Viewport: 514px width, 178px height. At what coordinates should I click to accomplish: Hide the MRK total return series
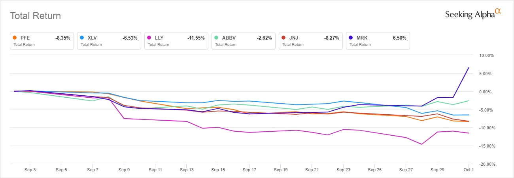(378, 40)
